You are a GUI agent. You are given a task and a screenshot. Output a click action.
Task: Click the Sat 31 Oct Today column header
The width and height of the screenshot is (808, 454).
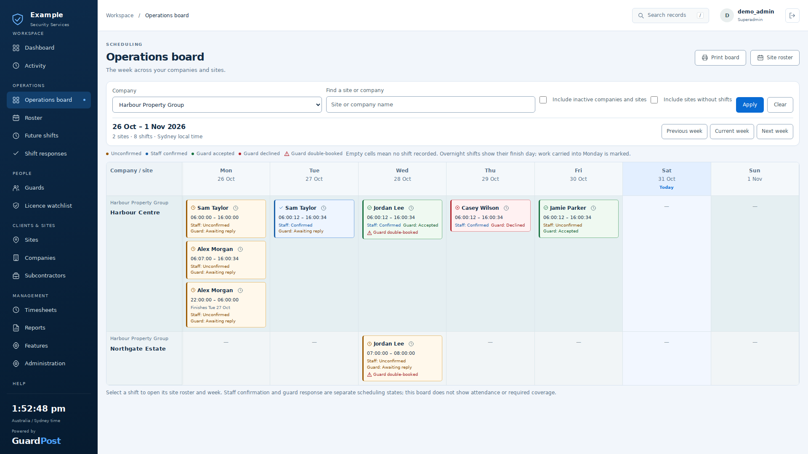pyautogui.click(x=667, y=179)
